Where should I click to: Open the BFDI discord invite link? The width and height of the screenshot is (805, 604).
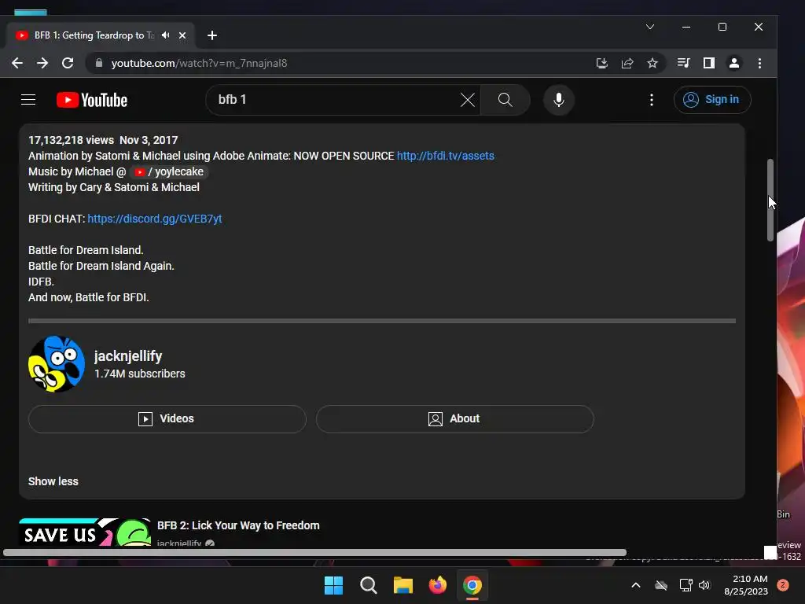pos(155,219)
